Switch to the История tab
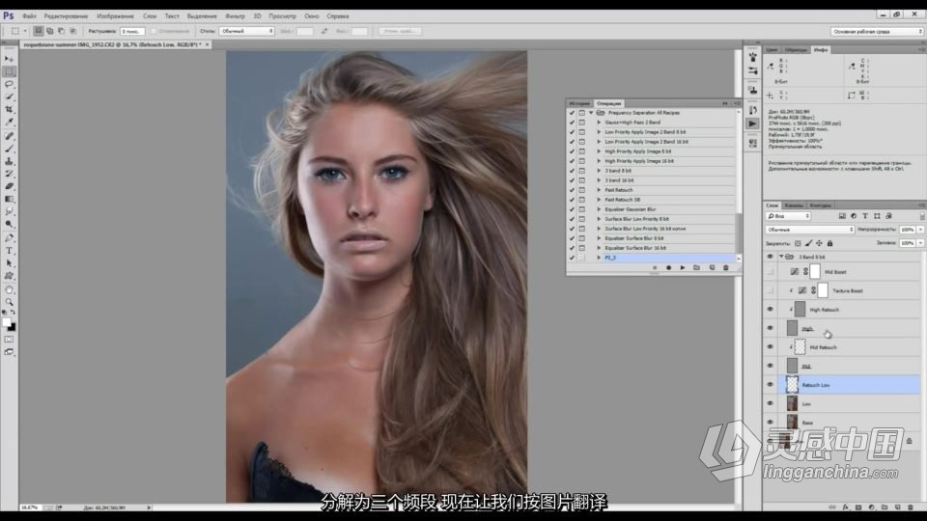Screen dimensions: 927x521 579,103
